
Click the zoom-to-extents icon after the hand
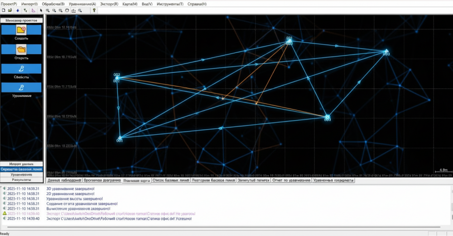[x=74, y=10]
